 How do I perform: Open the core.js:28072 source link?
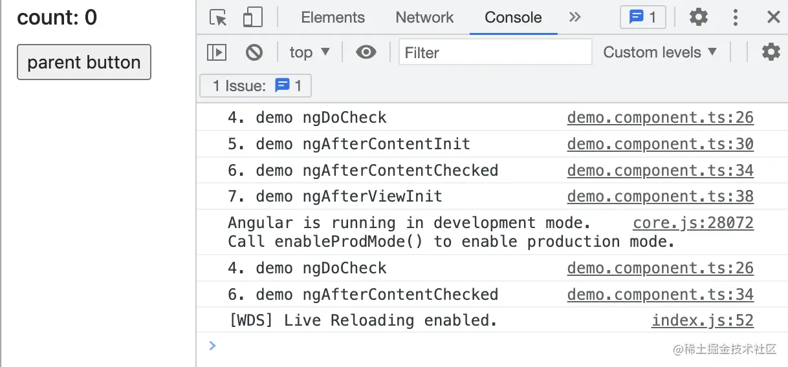693,224
